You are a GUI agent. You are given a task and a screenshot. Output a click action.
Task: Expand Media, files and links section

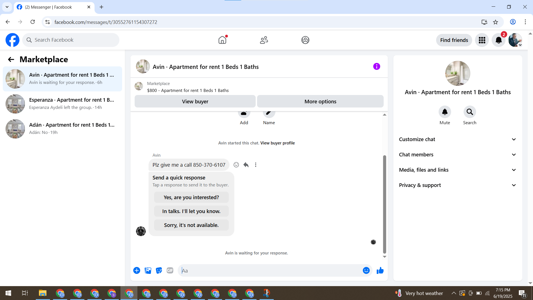pyautogui.click(x=457, y=170)
